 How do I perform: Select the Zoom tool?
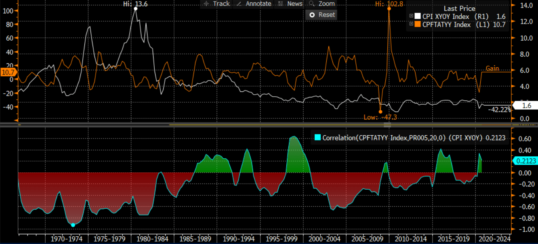click(322, 4)
